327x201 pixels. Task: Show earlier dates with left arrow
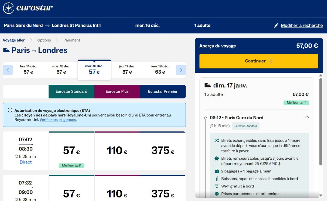pyautogui.click(x=8, y=70)
